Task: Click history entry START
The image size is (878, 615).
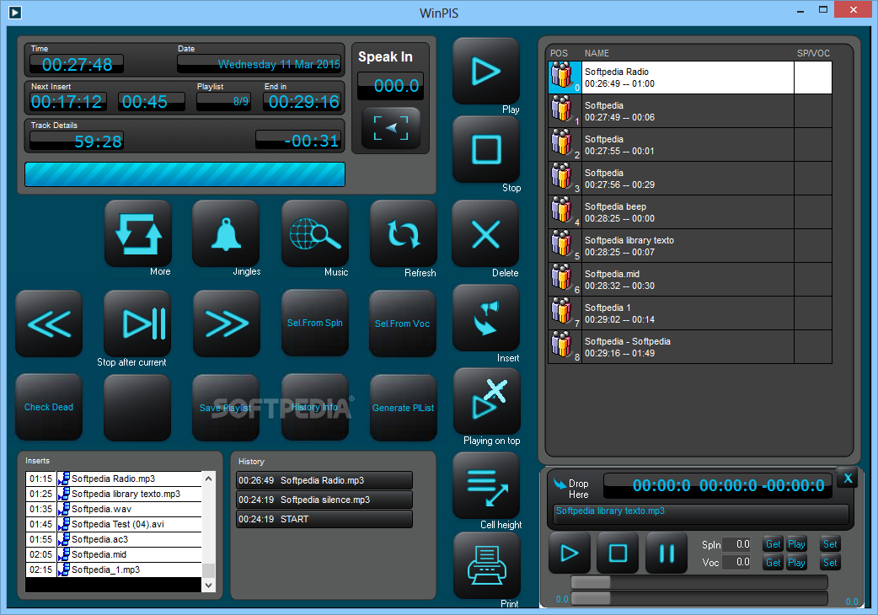Action: [x=324, y=519]
